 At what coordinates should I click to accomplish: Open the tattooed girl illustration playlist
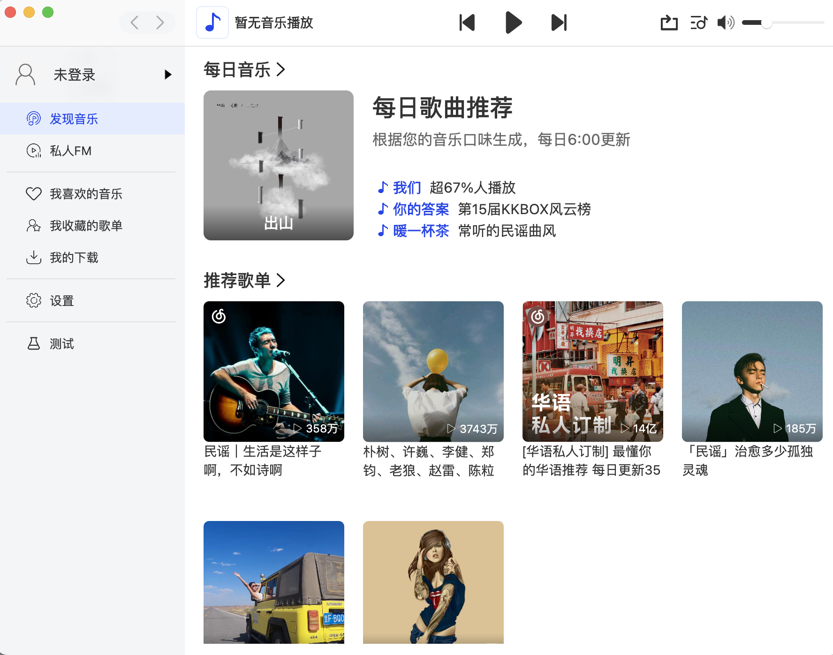pos(433,582)
